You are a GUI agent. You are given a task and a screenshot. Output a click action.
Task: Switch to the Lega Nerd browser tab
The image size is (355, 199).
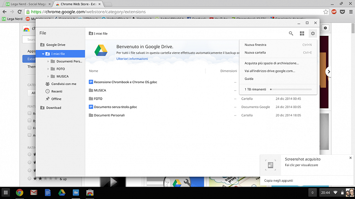(x=28, y=4)
